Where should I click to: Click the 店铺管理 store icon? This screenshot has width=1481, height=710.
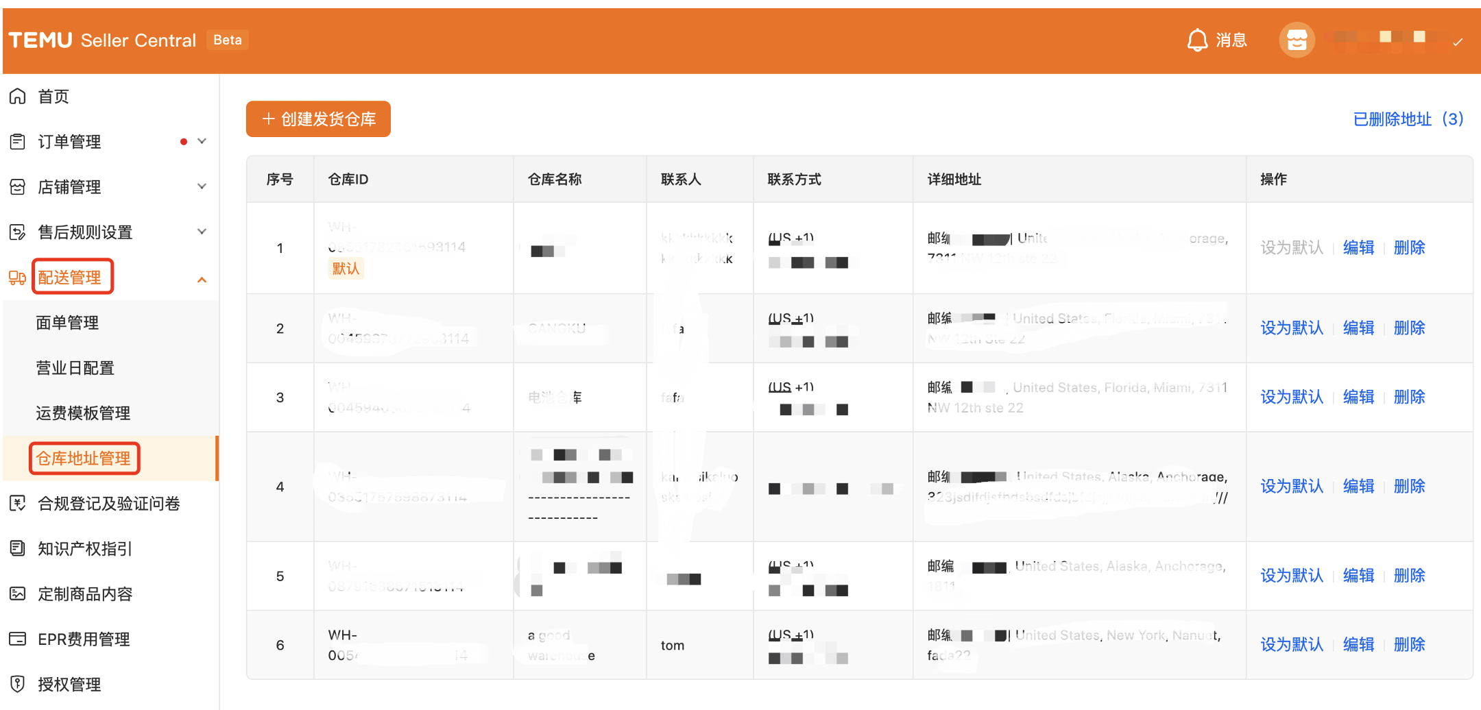tap(18, 187)
